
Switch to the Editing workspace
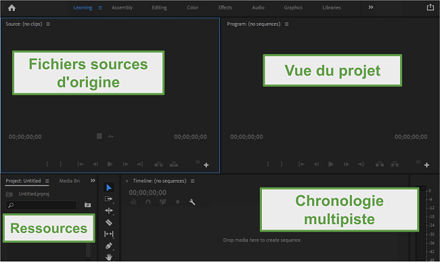click(x=159, y=7)
